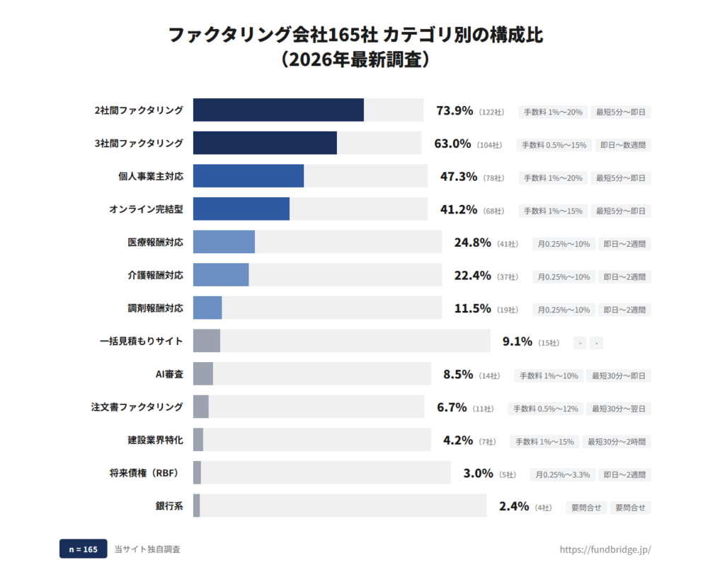Click the n = 165 badge
Image resolution: width=725 pixels, height=572 pixels.
83,549
